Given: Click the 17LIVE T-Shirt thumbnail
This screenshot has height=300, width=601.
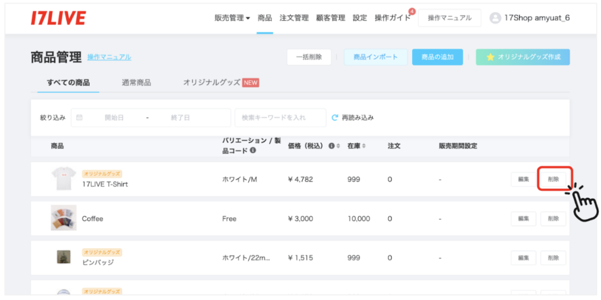Looking at the screenshot, I should pyautogui.click(x=63, y=179).
